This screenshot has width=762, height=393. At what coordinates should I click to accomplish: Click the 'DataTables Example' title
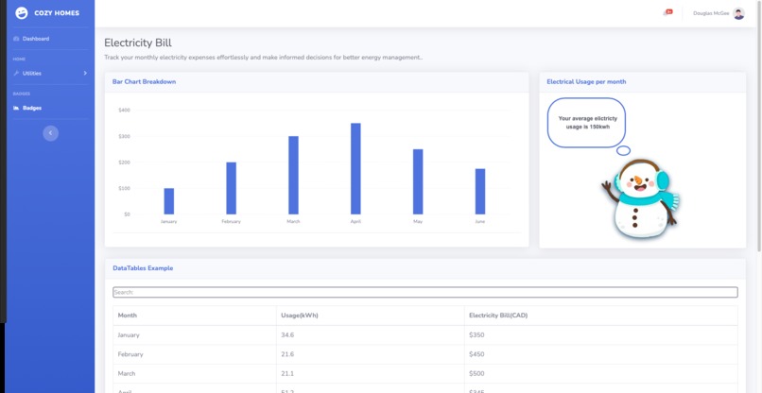pos(143,268)
